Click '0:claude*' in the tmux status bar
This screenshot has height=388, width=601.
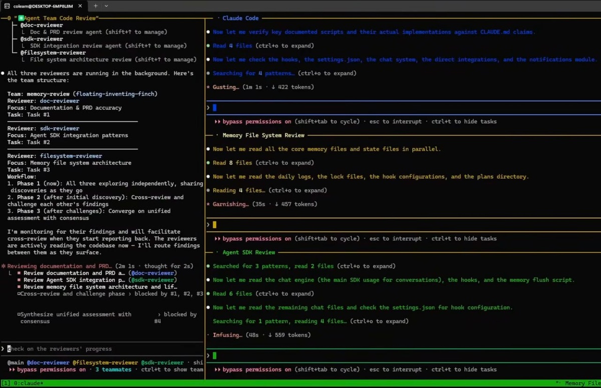coord(28,383)
